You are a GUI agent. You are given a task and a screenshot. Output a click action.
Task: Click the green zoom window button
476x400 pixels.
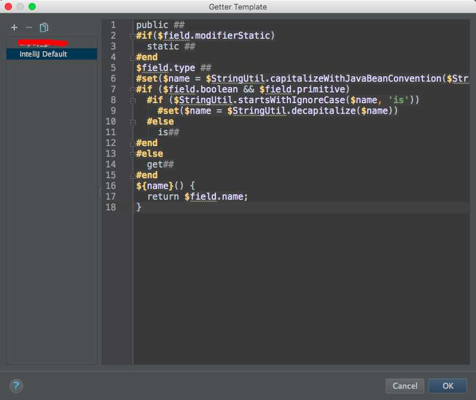click(x=32, y=7)
